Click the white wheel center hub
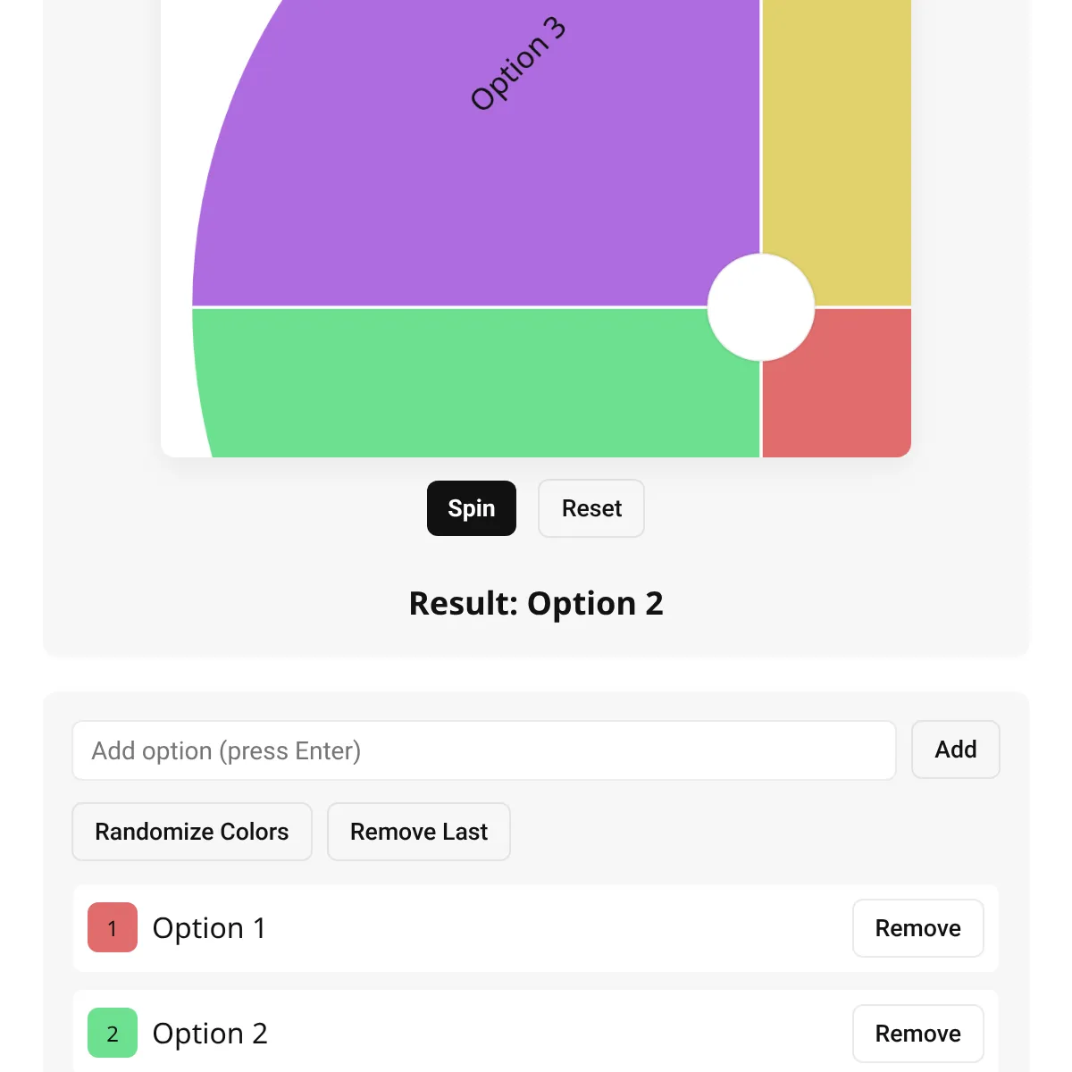Viewport: 1072px width, 1072px height. point(761,307)
